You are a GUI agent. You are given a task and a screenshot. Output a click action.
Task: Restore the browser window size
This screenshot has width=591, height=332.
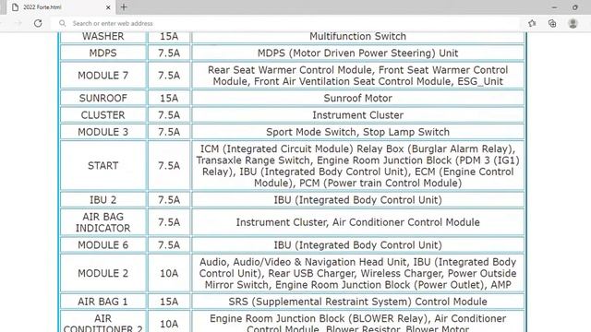(574, 7)
